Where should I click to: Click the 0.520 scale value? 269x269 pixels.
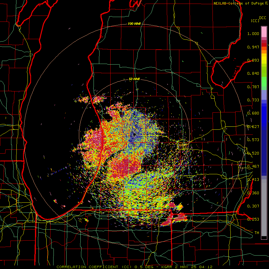click(253, 153)
